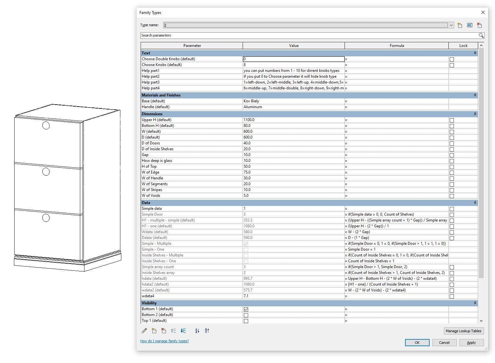Click the Parameter column header
The width and height of the screenshot is (495, 363).
[192, 46]
